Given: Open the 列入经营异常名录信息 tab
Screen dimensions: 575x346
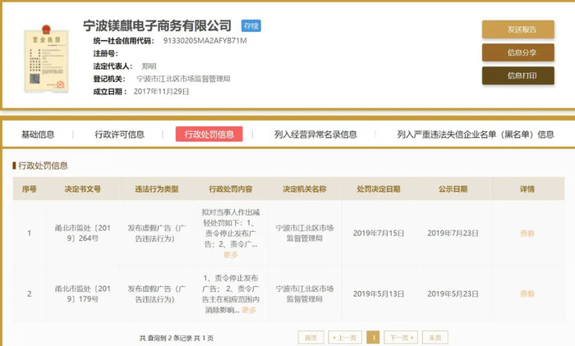Looking at the screenshot, I should tap(315, 134).
